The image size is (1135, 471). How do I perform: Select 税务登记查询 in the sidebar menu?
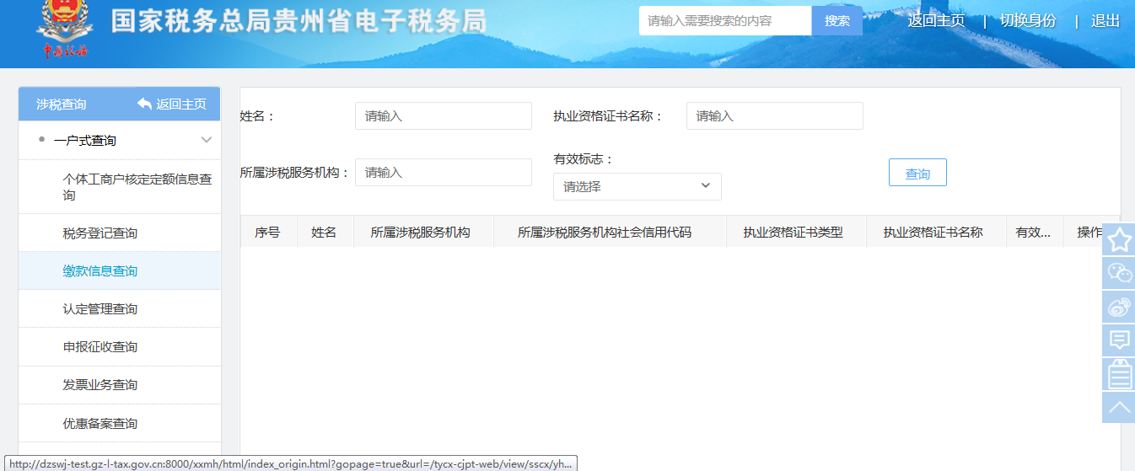(100, 233)
